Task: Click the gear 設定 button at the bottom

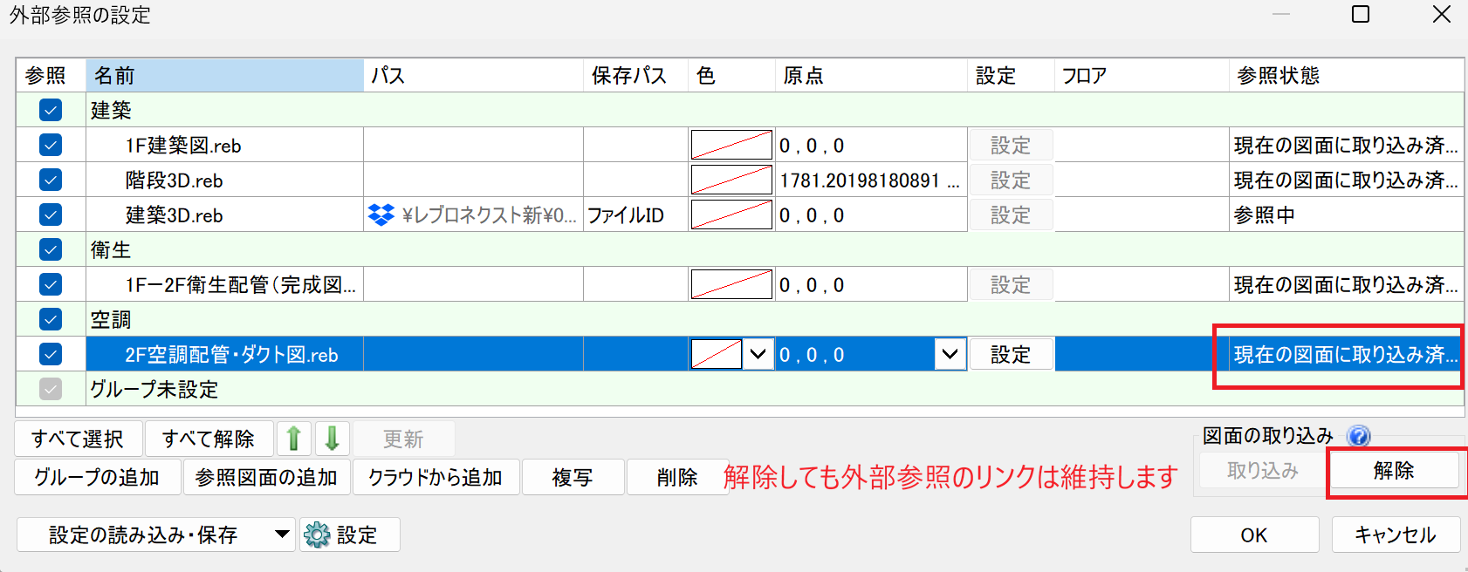Action: click(350, 535)
